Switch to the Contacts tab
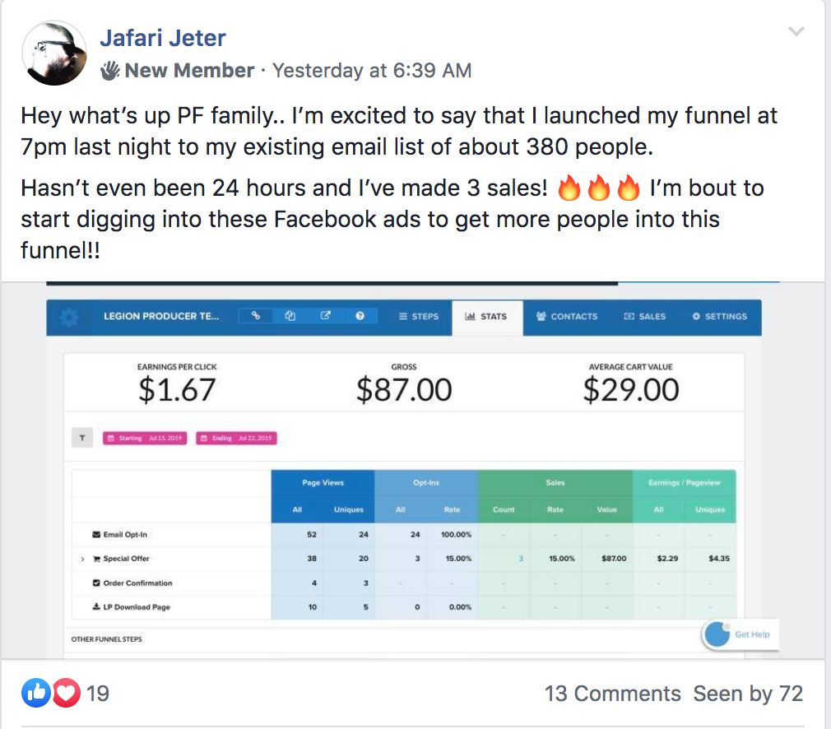The image size is (831, 729). click(x=567, y=316)
